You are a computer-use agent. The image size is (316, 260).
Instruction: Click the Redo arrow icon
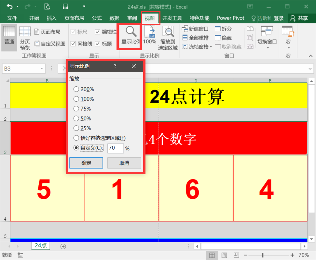tap(27, 6)
